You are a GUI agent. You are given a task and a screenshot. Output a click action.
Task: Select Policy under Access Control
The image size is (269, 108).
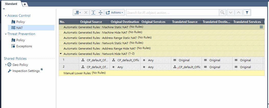20,22
